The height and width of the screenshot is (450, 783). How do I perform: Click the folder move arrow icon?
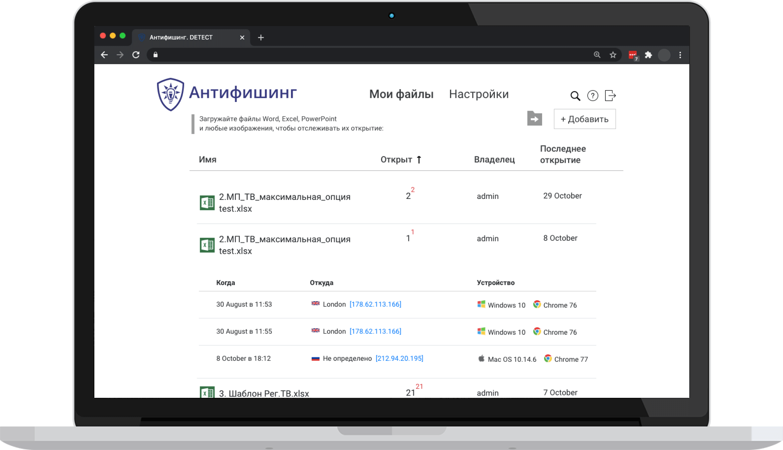pyautogui.click(x=534, y=119)
